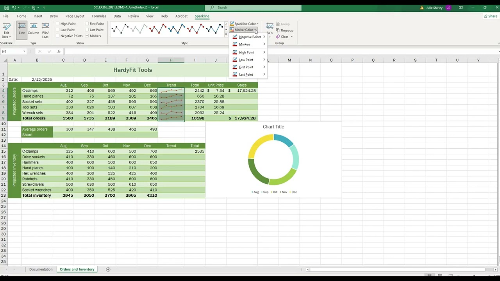Open the File tab
This screenshot has width=500, height=281.
[x=6, y=16]
